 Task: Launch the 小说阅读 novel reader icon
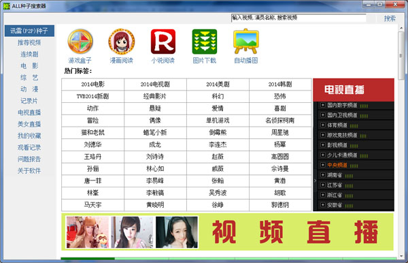click(163, 42)
